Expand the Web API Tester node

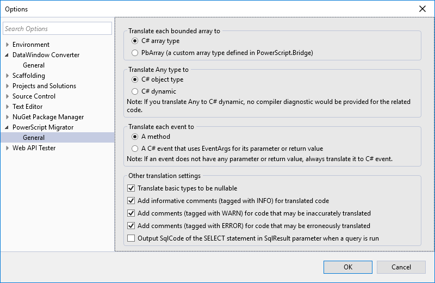7,148
